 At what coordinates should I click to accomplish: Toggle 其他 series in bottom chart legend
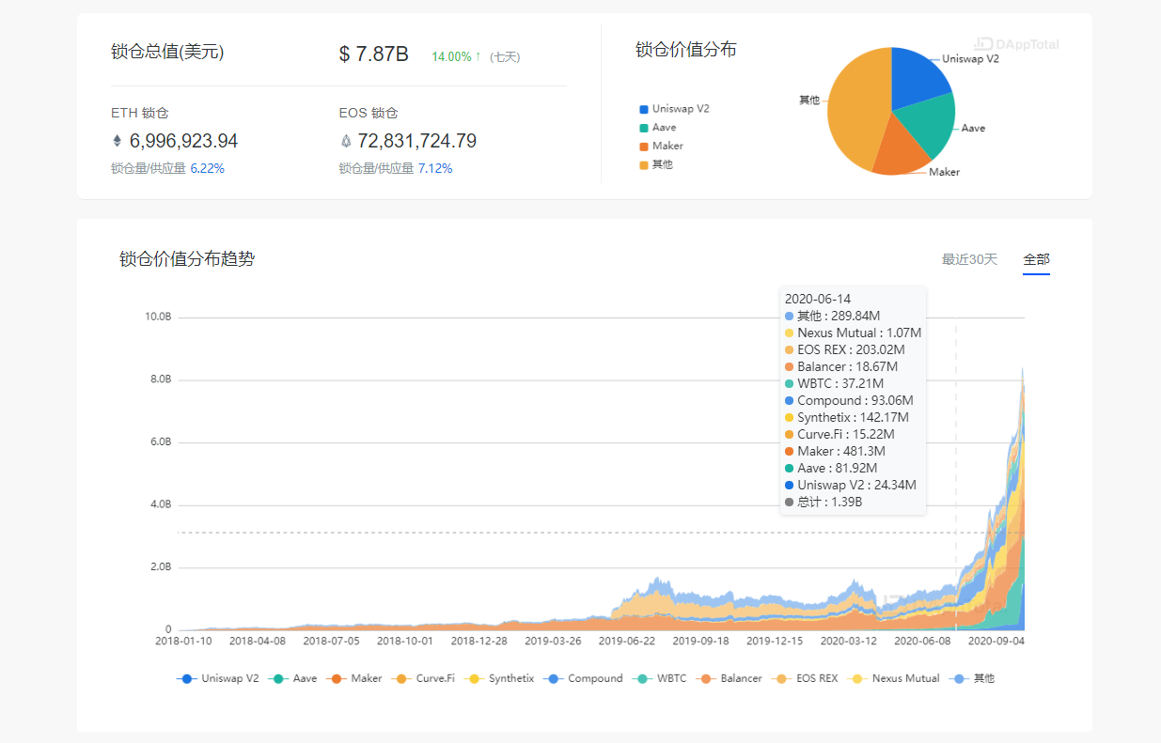click(x=971, y=678)
